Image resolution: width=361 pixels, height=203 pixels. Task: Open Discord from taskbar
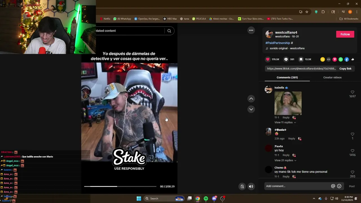[x=214, y=198]
